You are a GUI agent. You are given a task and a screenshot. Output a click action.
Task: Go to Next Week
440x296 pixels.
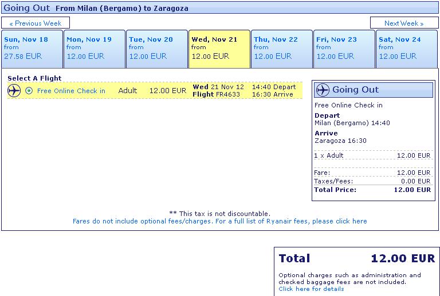(404, 23)
